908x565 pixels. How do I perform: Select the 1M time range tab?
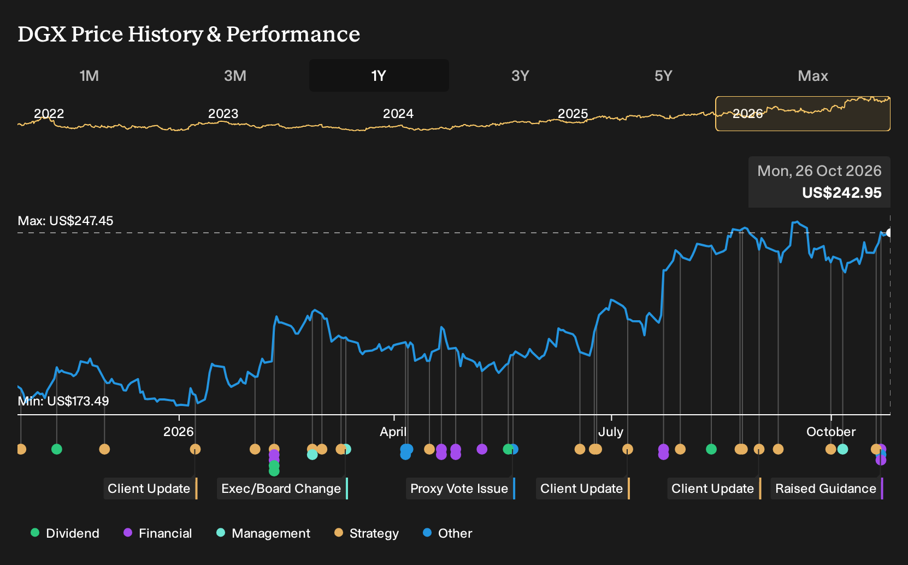89,75
